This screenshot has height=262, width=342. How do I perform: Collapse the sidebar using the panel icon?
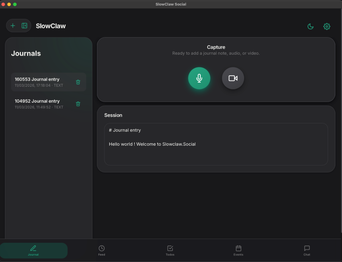23,25
